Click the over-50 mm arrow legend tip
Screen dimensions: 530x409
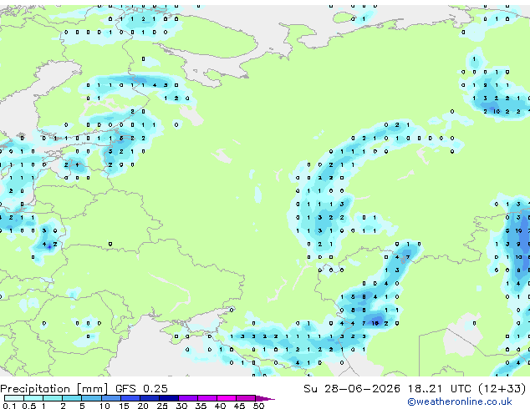pos(265,399)
